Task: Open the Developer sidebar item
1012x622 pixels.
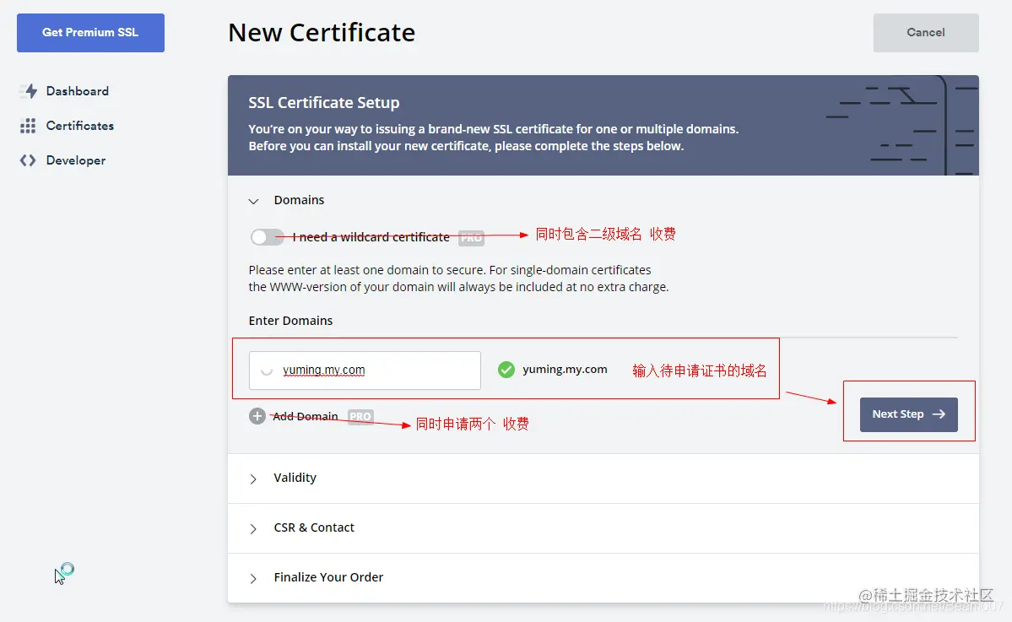Action: point(75,160)
